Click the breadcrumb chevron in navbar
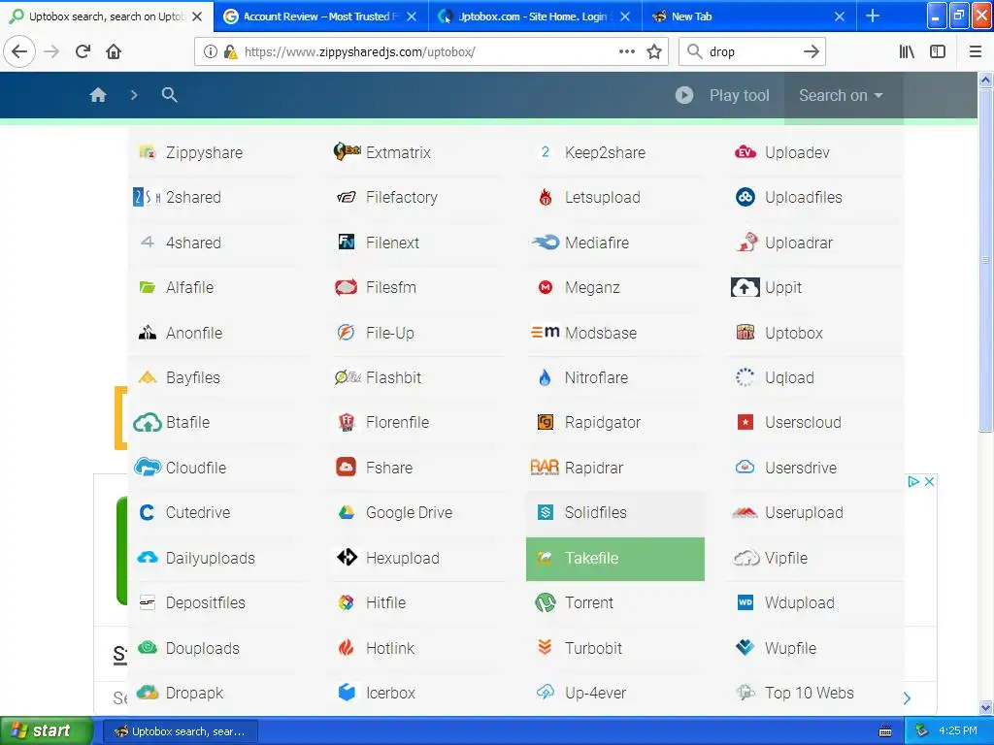 [x=134, y=95]
